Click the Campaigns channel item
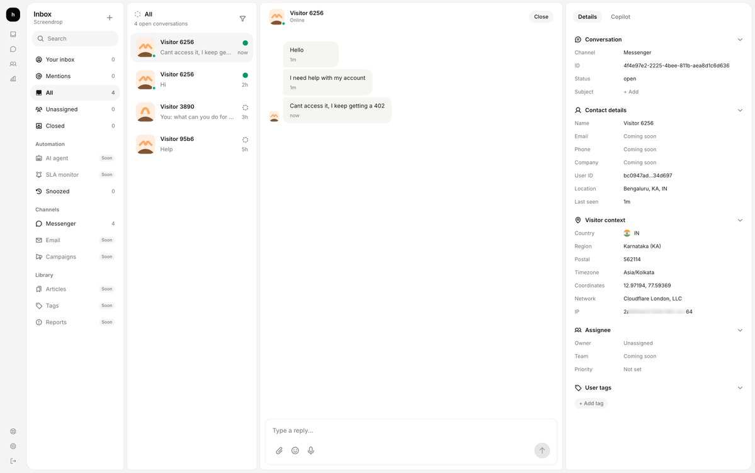The width and height of the screenshot is (755, 473). pyautogui.click(x=75, y=257)
